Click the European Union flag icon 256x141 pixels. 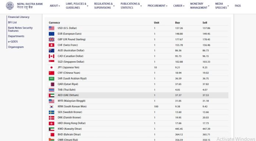point(51,34)
